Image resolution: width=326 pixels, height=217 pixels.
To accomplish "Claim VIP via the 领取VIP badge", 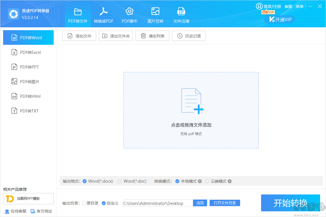I will (267, 12).
